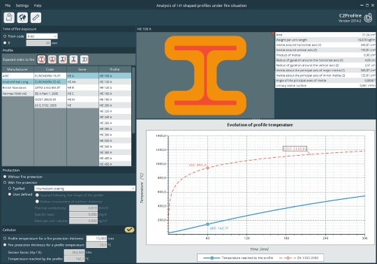This screenshot has width=377, height=264.
Task: Click the kettlebell weight icon in toolbar
Action: [x=9, y=17]
